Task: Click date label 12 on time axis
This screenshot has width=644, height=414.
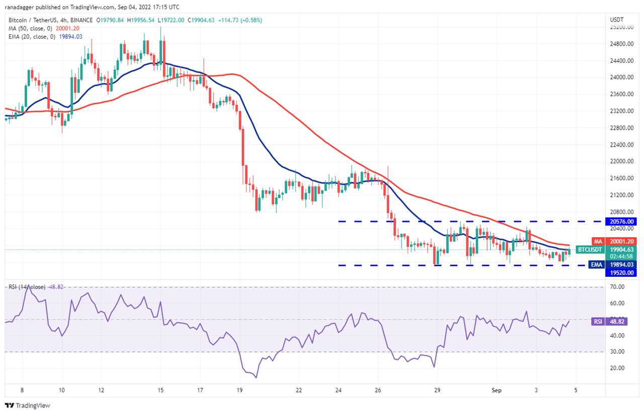Action: coord(101,390)
